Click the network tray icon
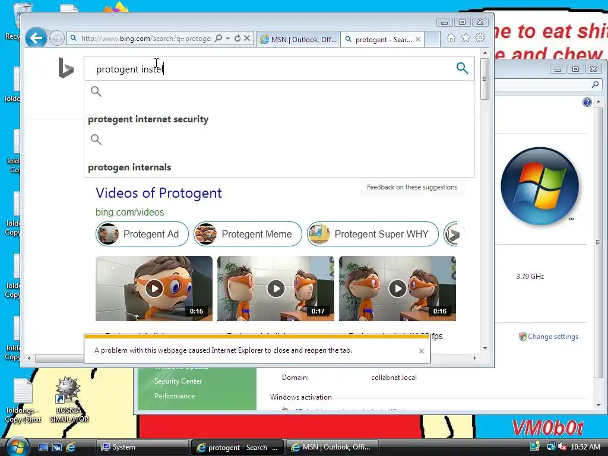The height and width of the screenshot is (456, 608). tap(550, 446)
